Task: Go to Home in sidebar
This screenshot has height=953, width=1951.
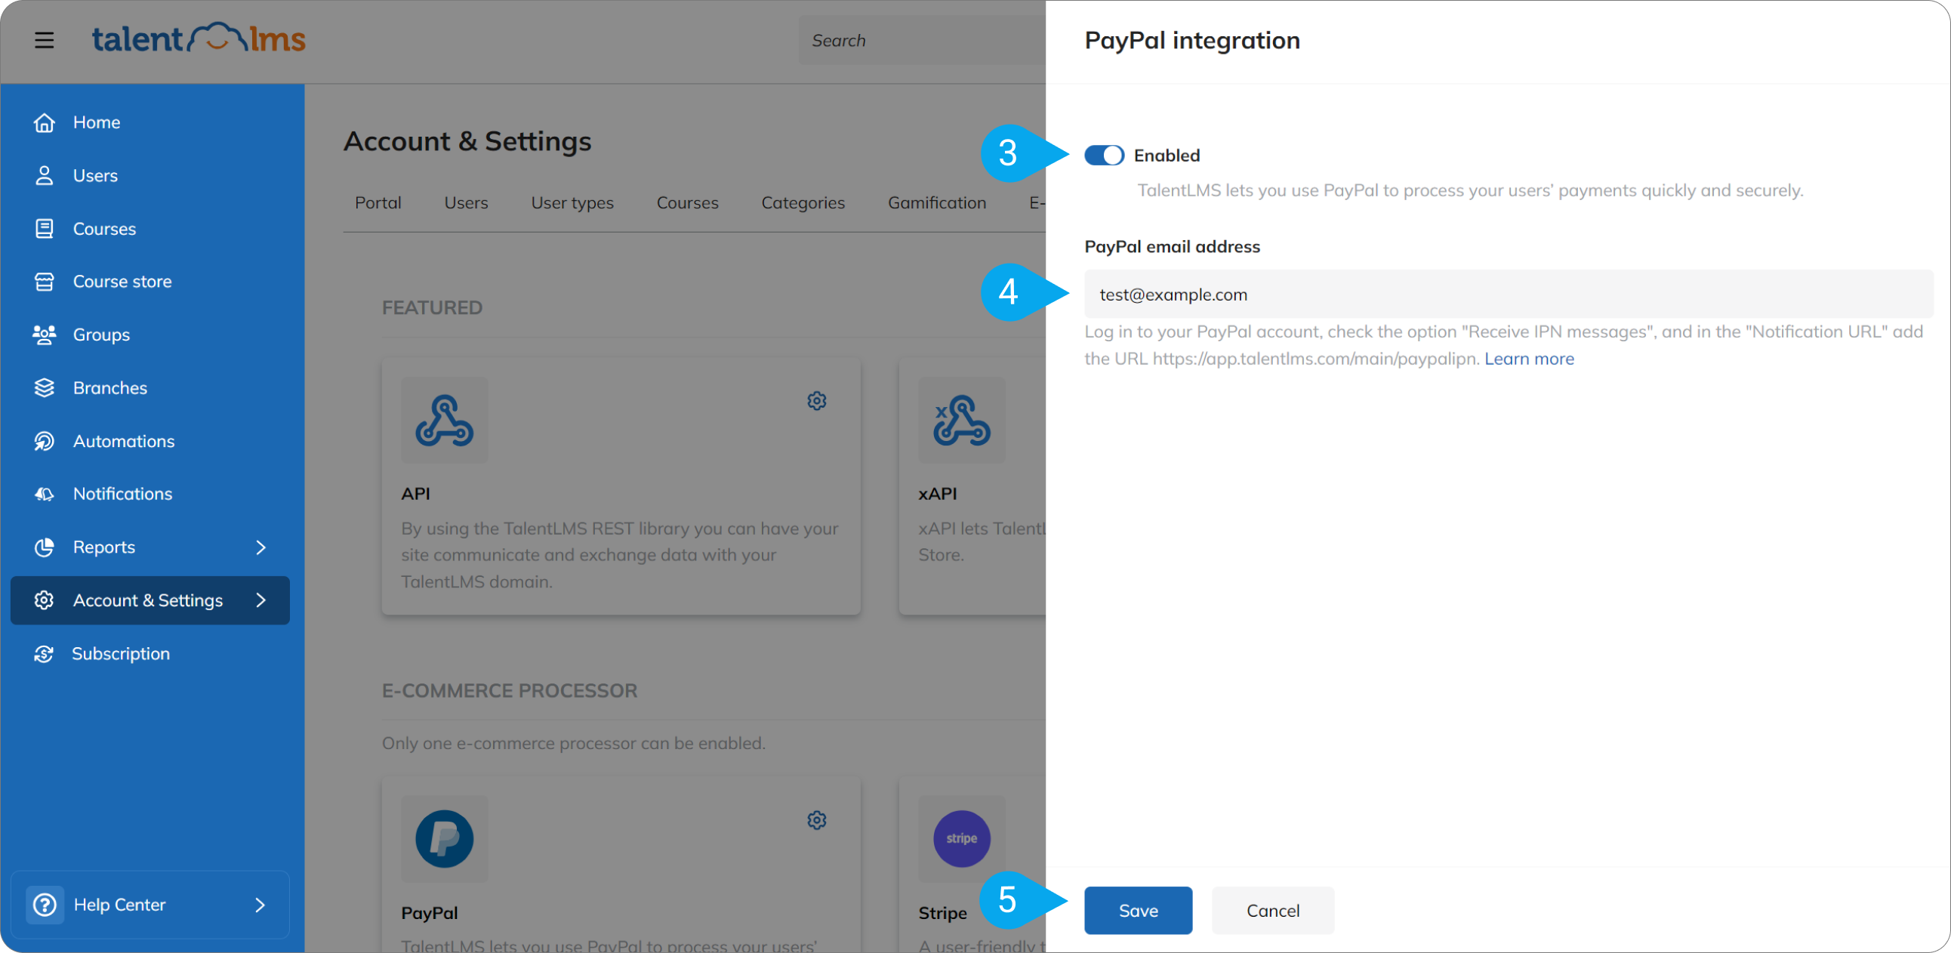Action: (x=96, y=122)
